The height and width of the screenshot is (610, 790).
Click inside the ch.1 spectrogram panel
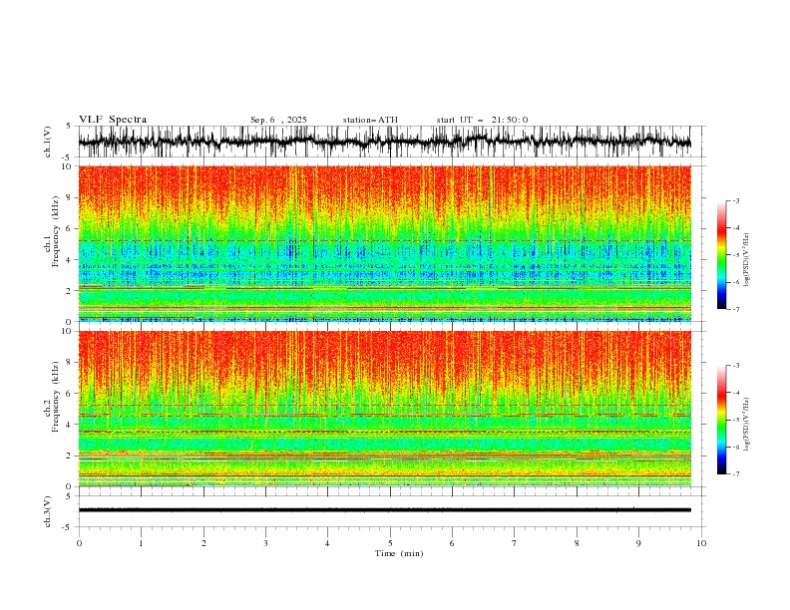click(384, 243)
